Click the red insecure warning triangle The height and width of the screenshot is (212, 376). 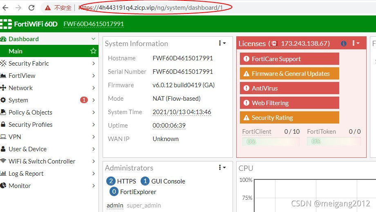[x=48, y=8]
